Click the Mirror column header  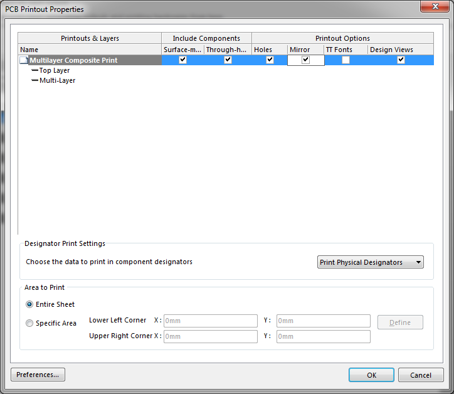tap(305, 50)
